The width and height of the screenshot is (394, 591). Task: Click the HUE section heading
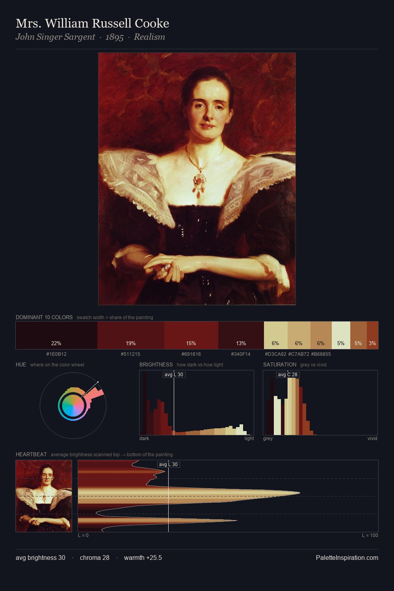tap(21, 364)
